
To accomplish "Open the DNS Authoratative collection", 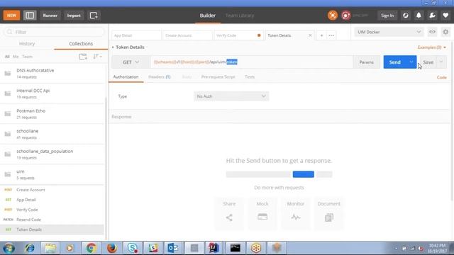I will 52,74.
